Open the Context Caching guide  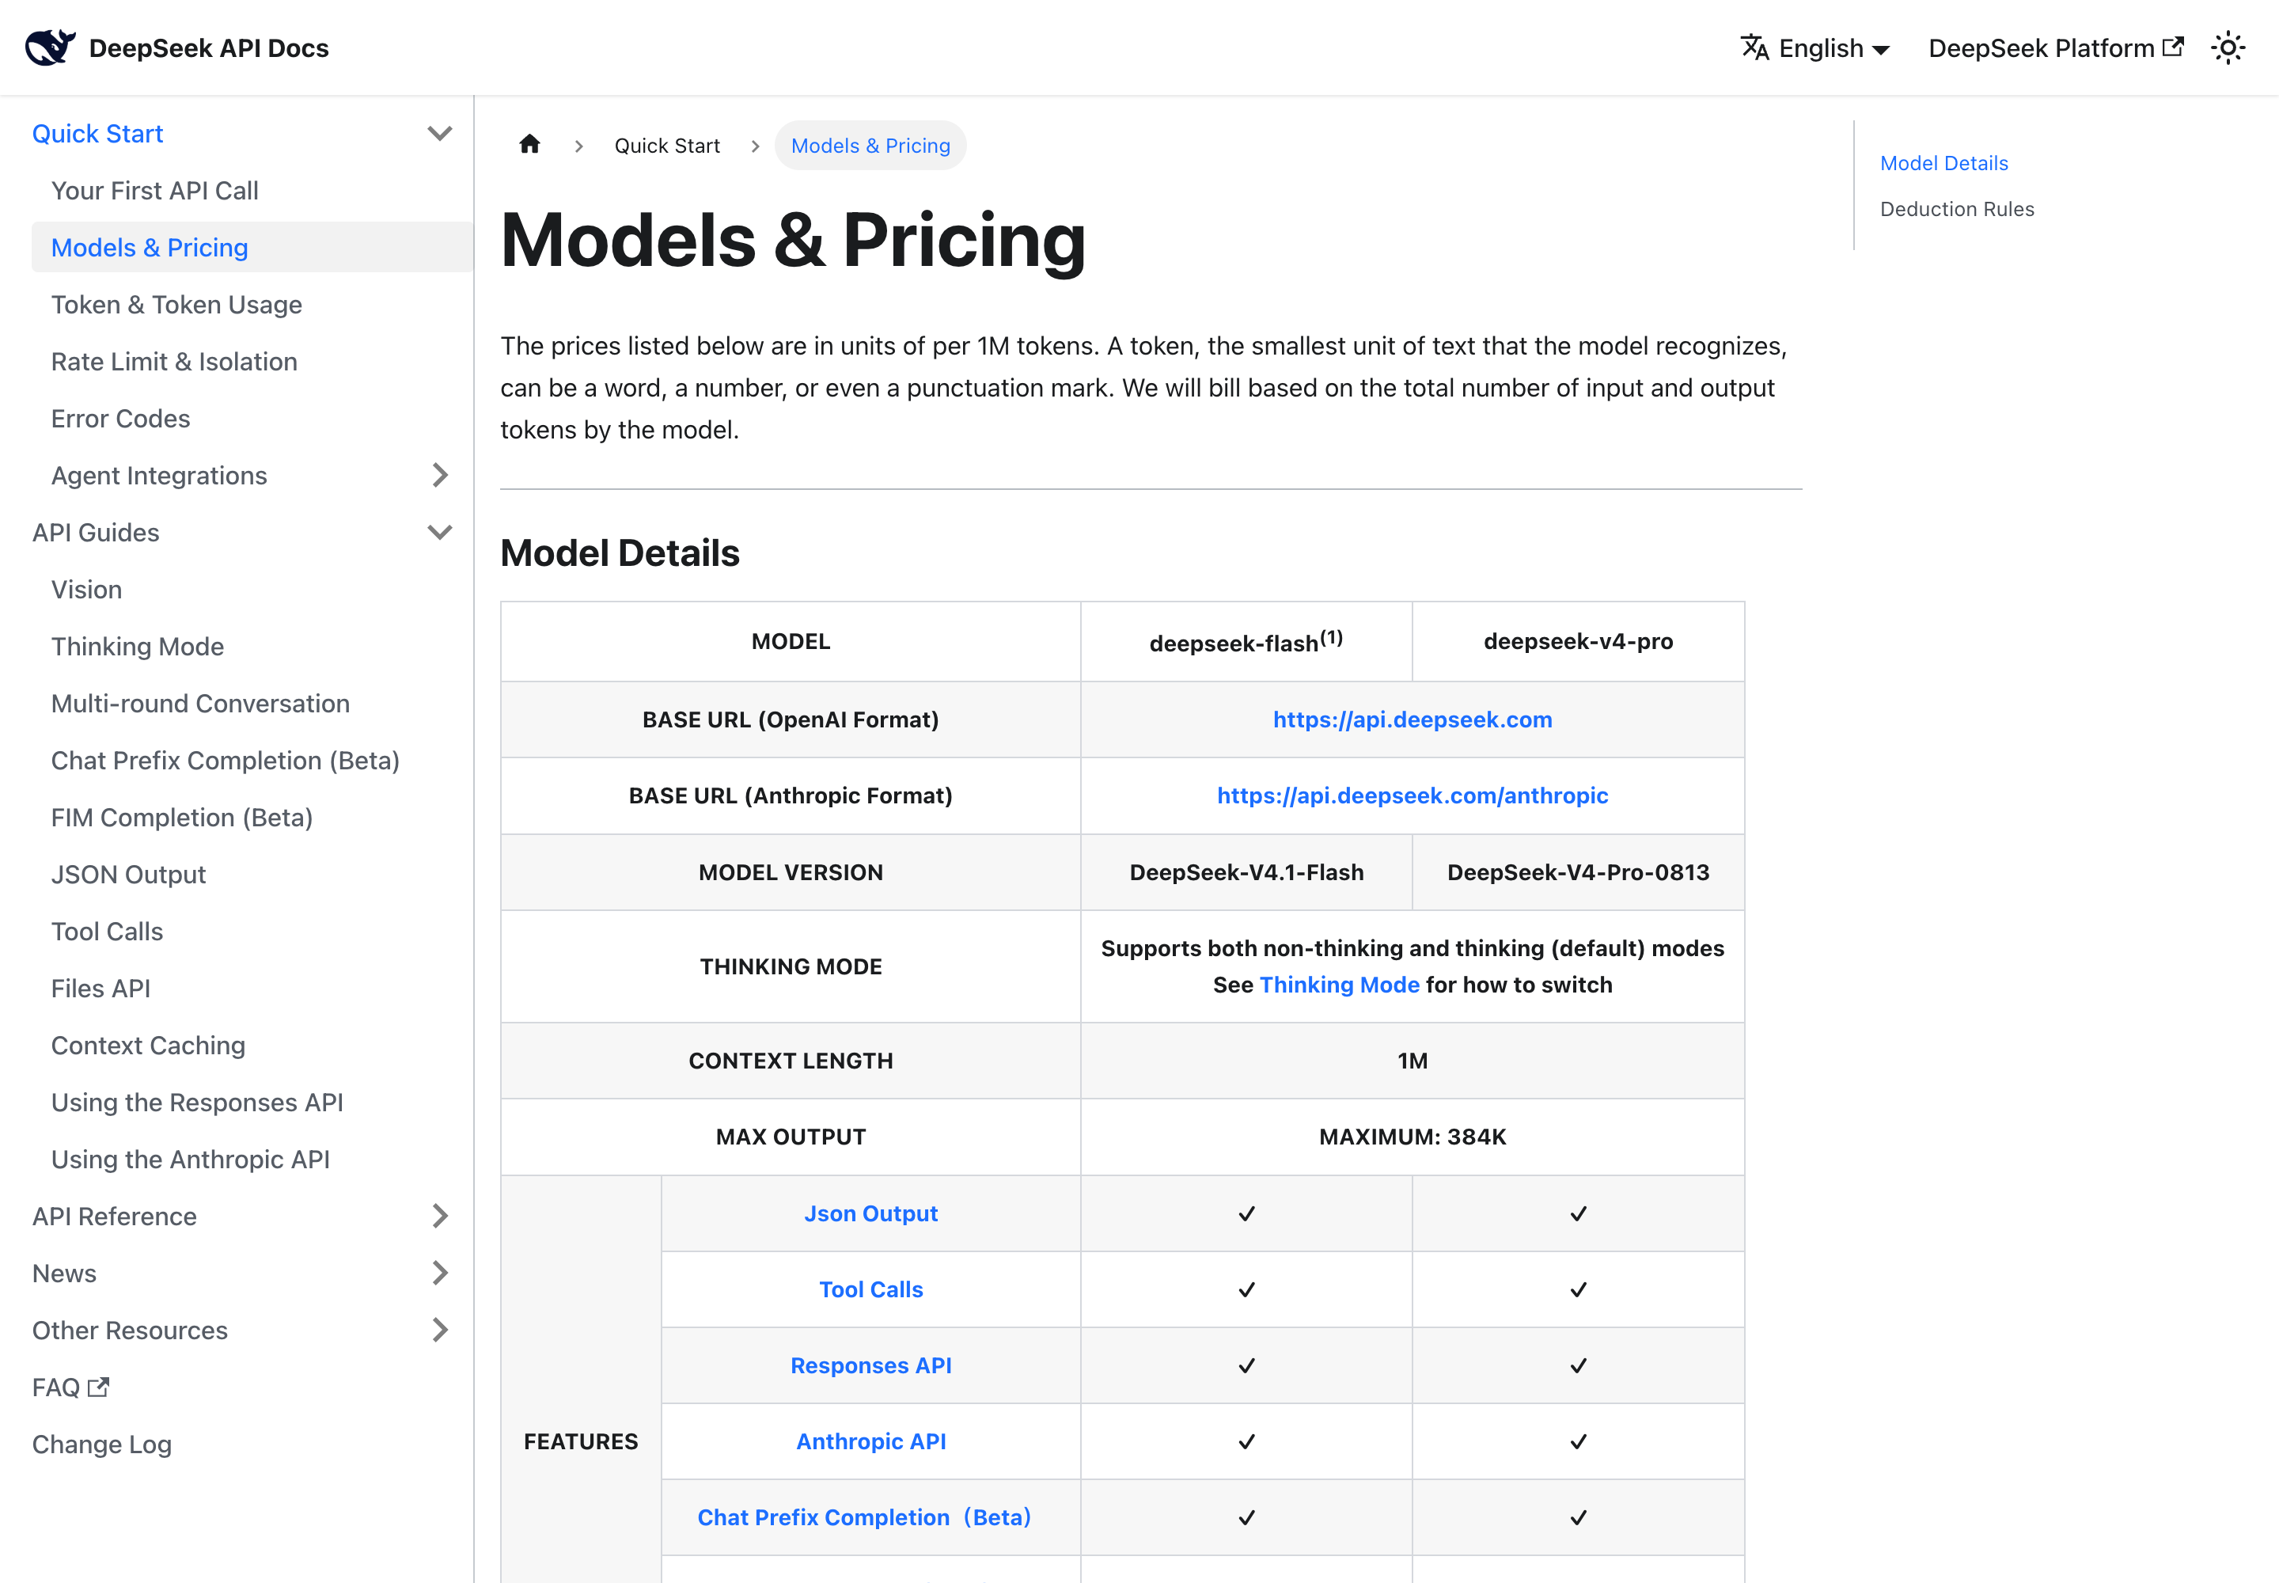tap(148, 1046)
